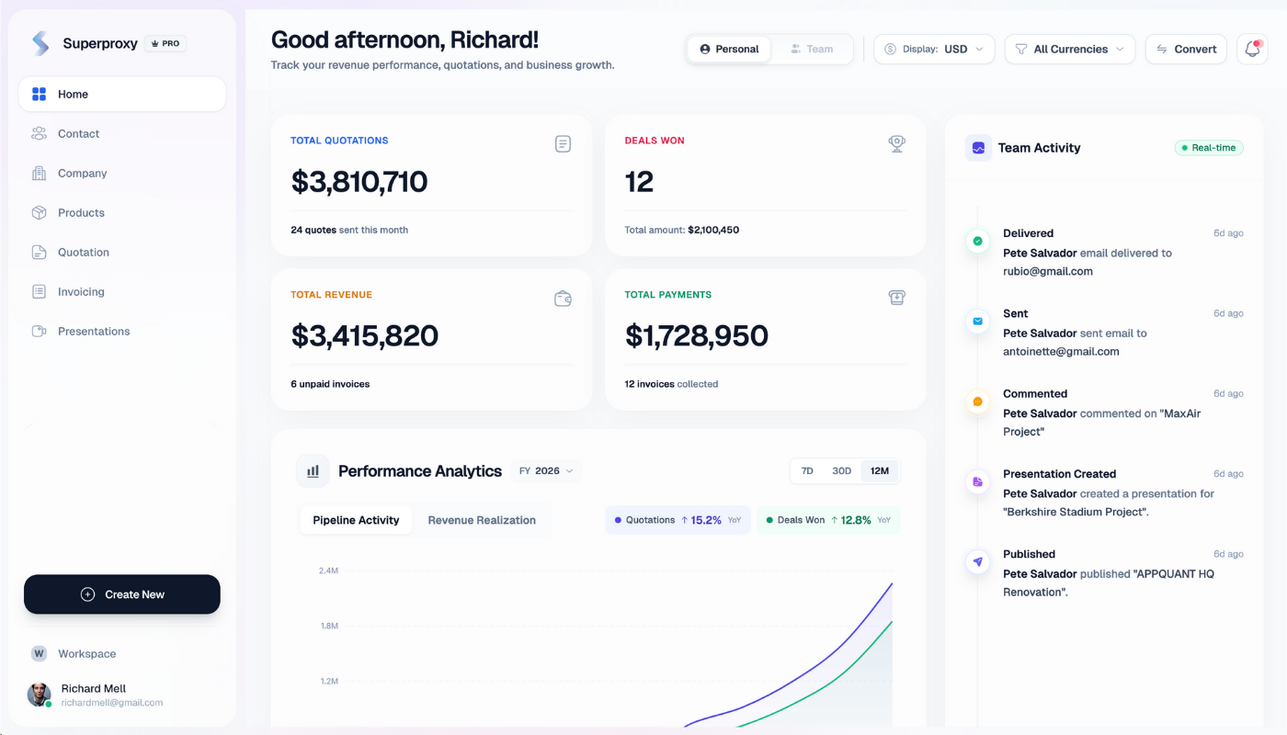
Task: Select the 7D time range
Action: click(x=807, y=471)
